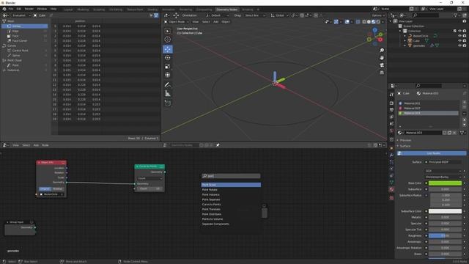Expand the Cube item in outliner

click(405, 41)
